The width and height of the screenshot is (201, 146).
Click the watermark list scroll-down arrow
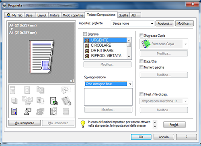[x=129, y=57]
